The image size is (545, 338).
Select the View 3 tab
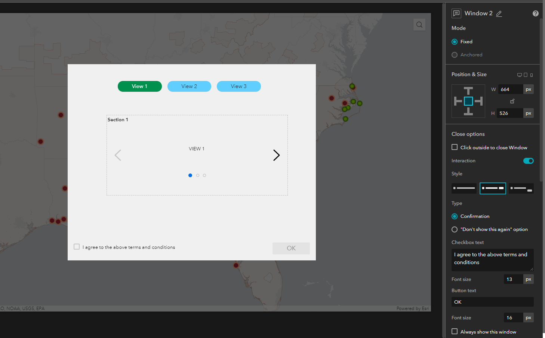point(238,86)
